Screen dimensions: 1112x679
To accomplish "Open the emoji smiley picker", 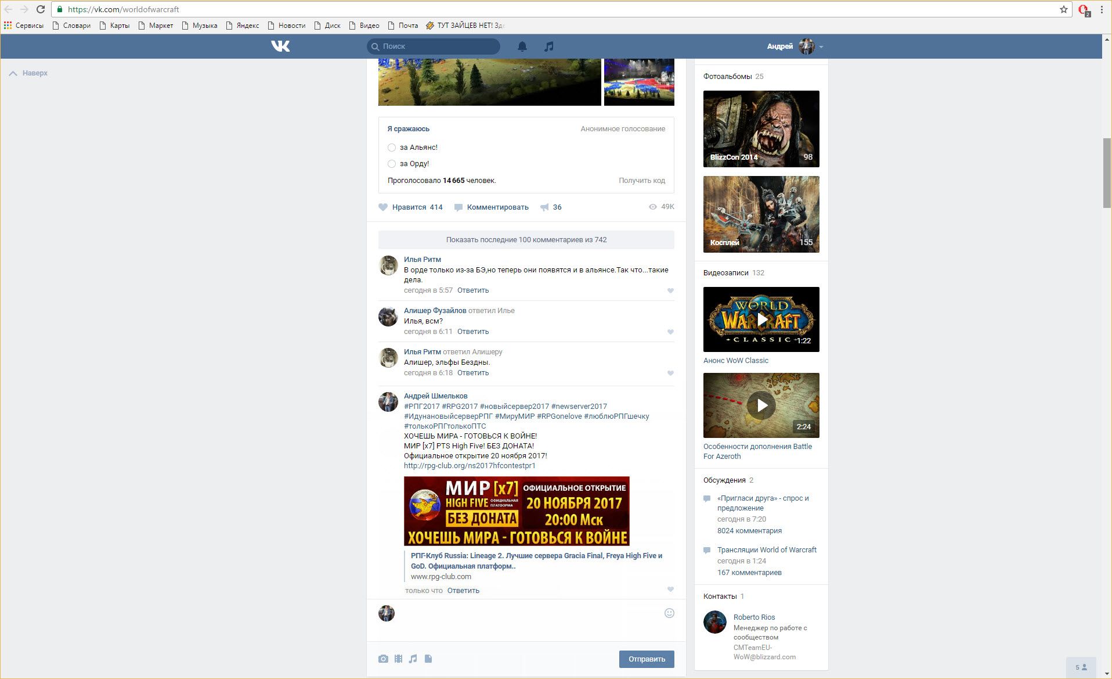I will click(x=669, y=613).
